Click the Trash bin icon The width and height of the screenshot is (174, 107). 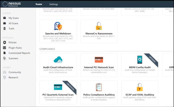pyautogui.click(x=4, y=28)
